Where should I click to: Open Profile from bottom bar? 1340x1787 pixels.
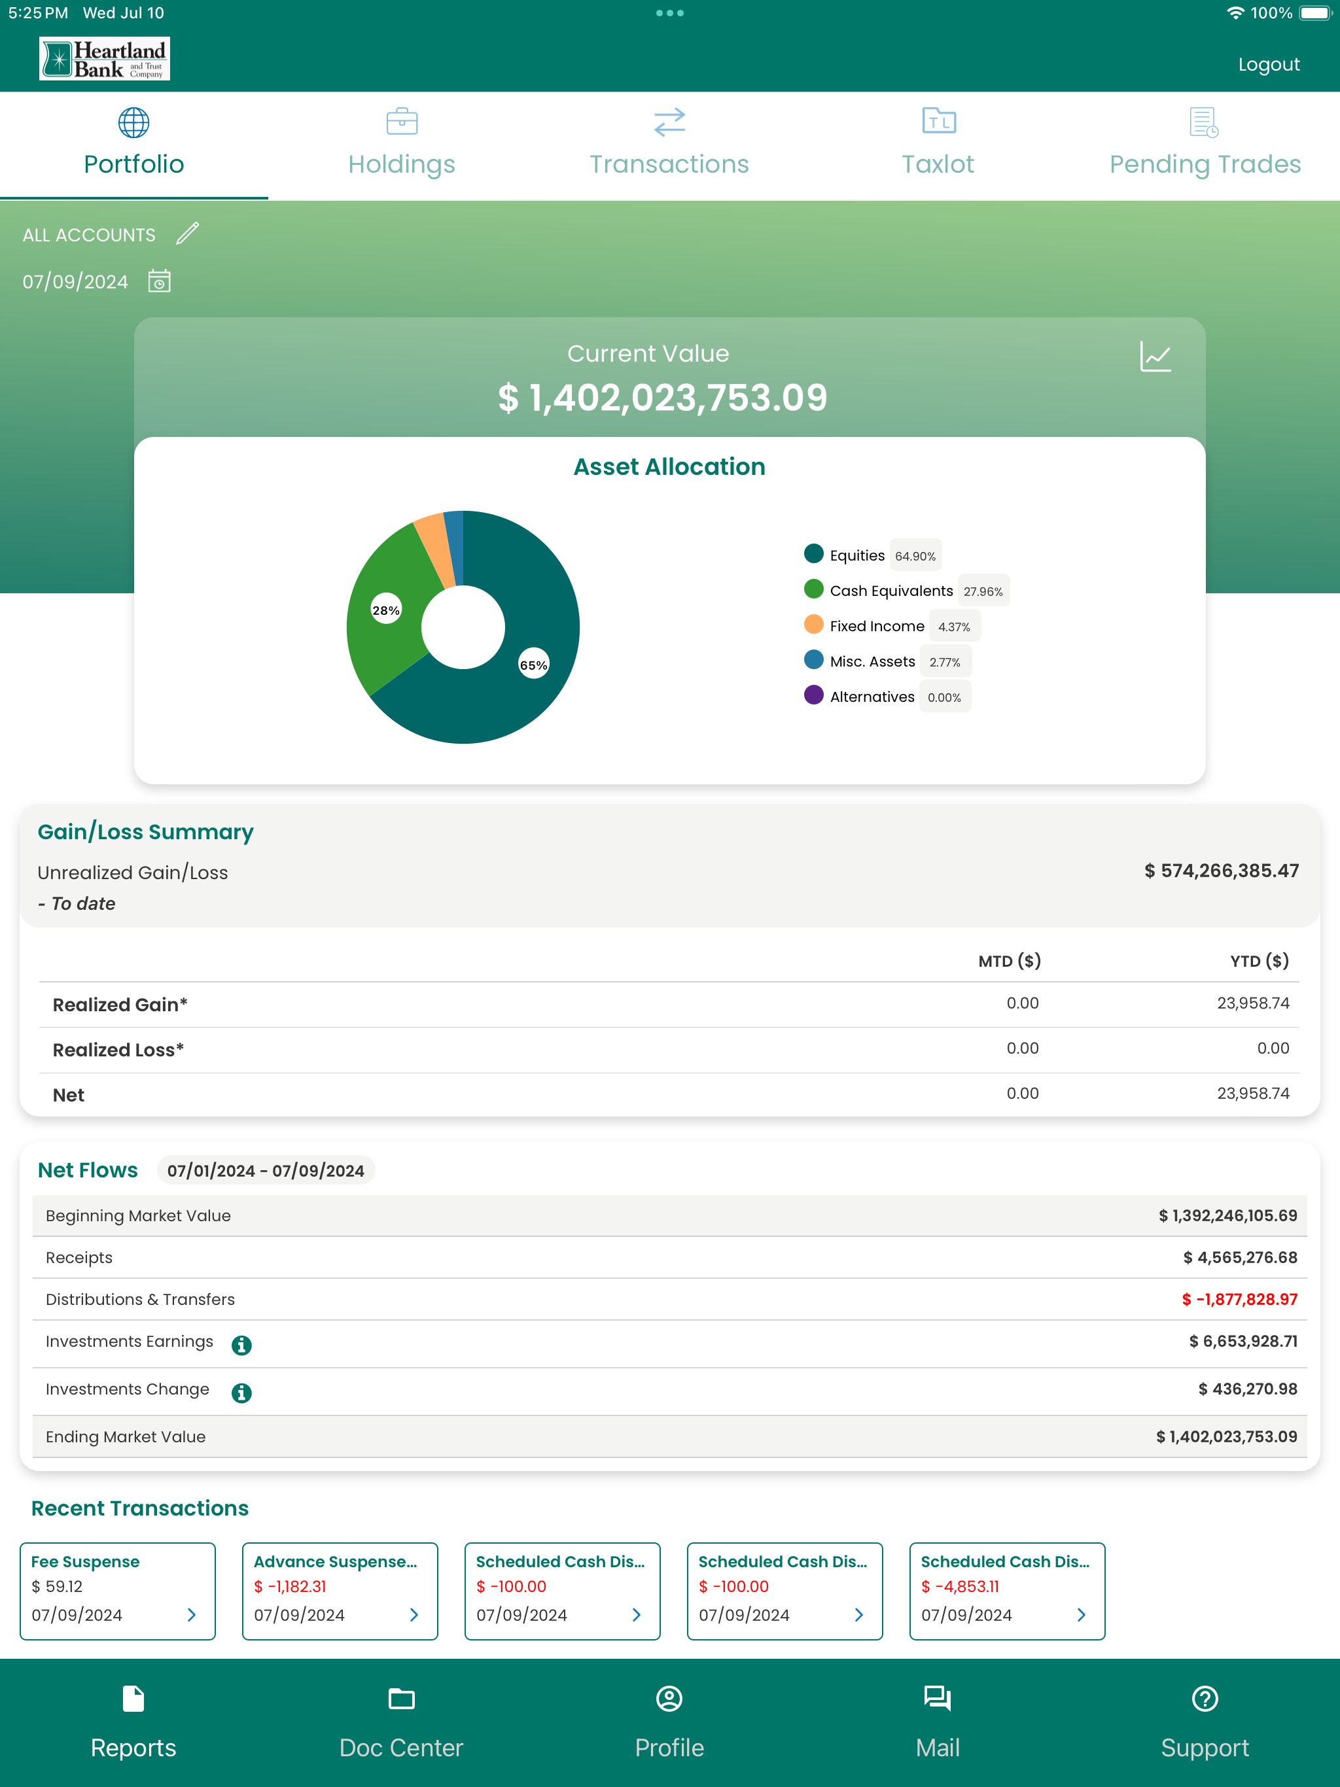(669, 1722)
